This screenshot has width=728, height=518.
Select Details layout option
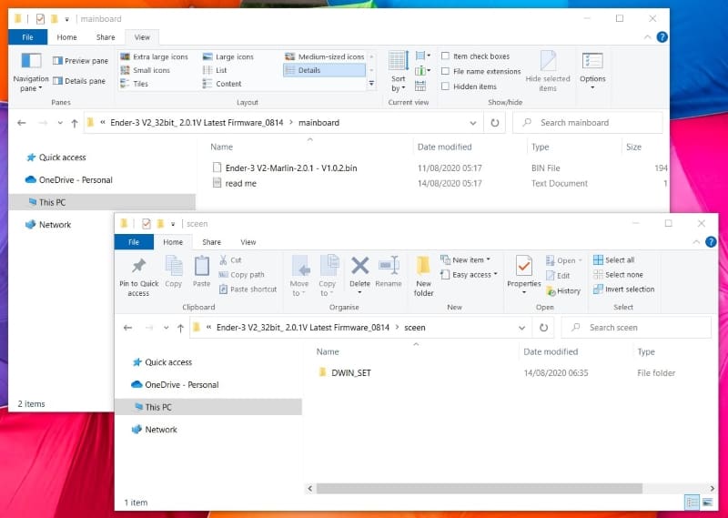point(324,70)
